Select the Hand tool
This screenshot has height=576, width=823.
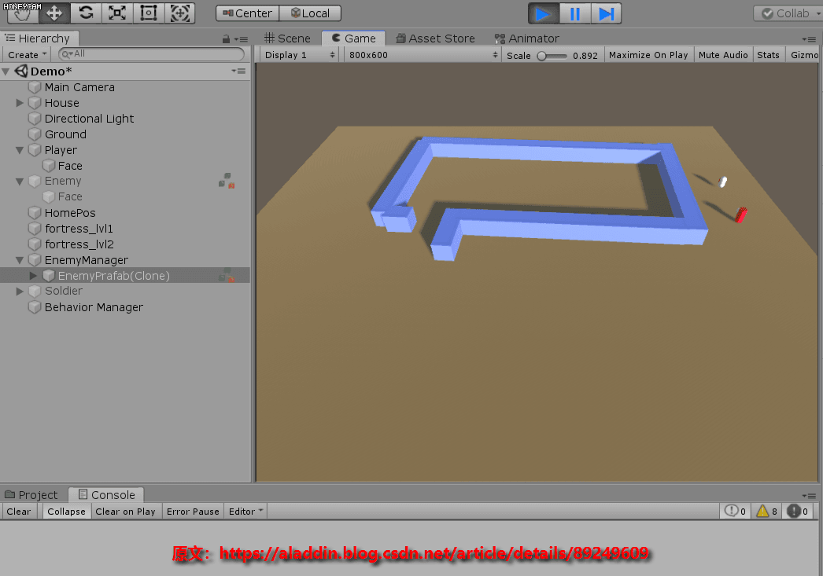point(23,13)
